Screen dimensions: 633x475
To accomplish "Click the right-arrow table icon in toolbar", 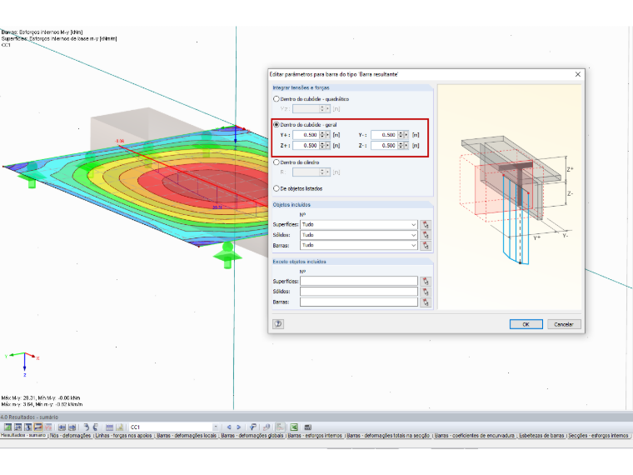I will [x=72, y=427].
